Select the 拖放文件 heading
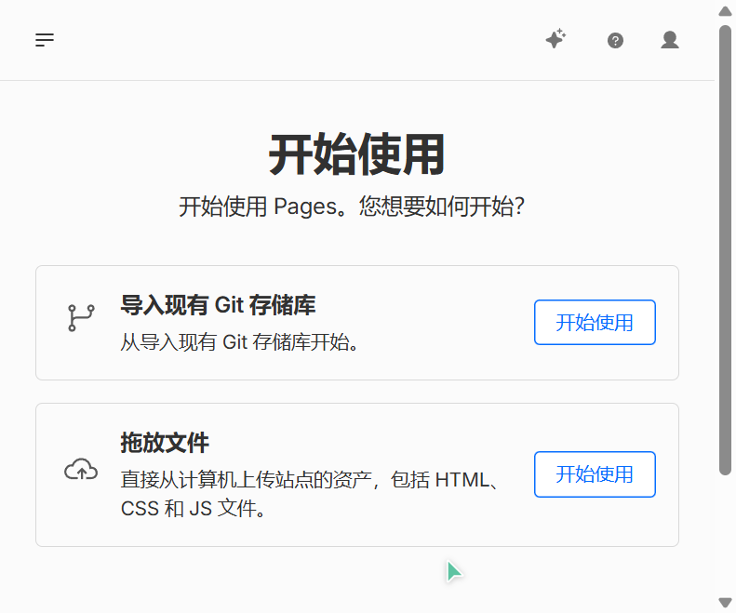The image size is (736, 613). point(165,443)
